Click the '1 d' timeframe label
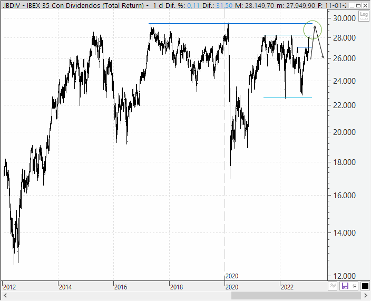371x301 pixels. click(158, 5)
